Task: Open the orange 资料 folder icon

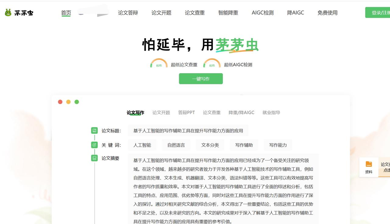Action: (369, 164)
